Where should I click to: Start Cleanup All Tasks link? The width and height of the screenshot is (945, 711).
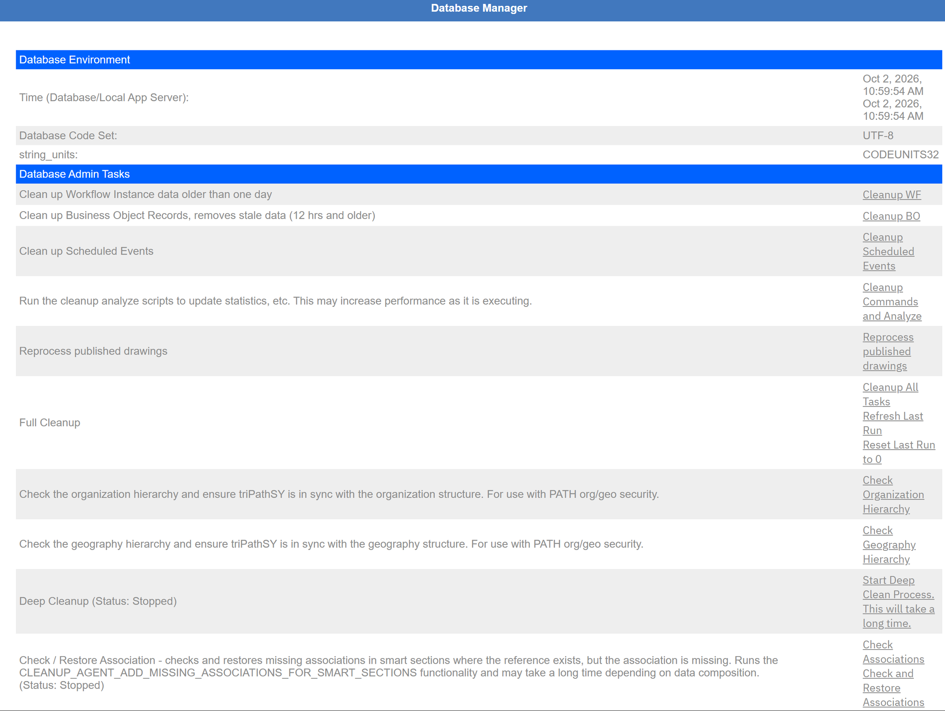point(890,394)
